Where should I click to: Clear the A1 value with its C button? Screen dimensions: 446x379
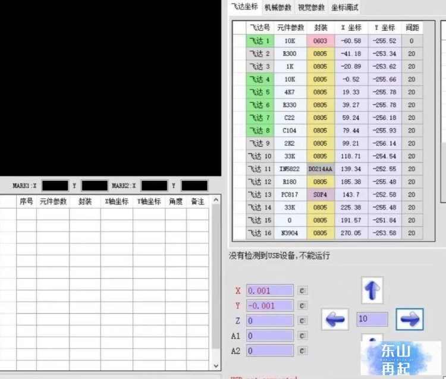(x=302, y=336)
